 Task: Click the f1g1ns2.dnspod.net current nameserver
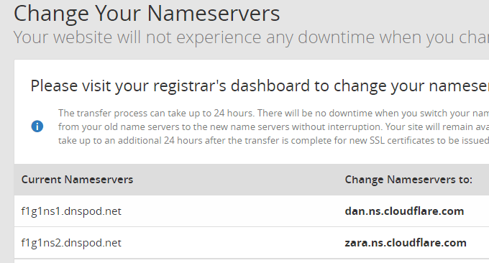click(71, 243)
